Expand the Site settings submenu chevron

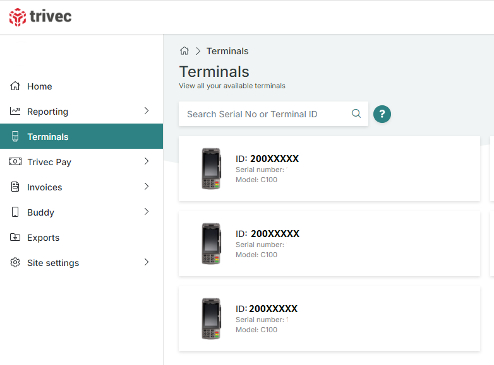[147, 262]
